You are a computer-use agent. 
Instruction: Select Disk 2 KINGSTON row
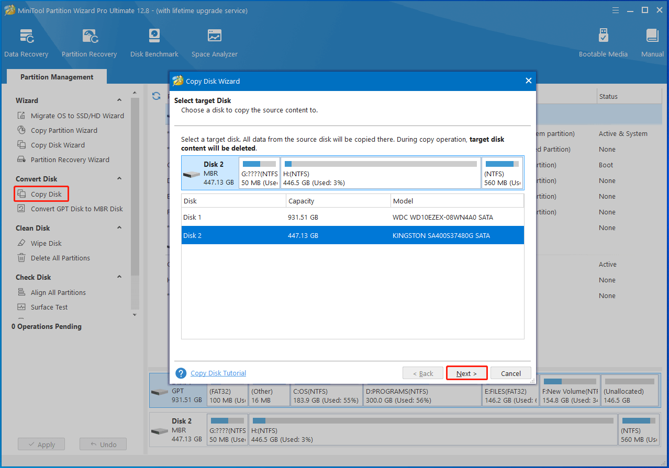pyautogui.click(x=352, y=235)
